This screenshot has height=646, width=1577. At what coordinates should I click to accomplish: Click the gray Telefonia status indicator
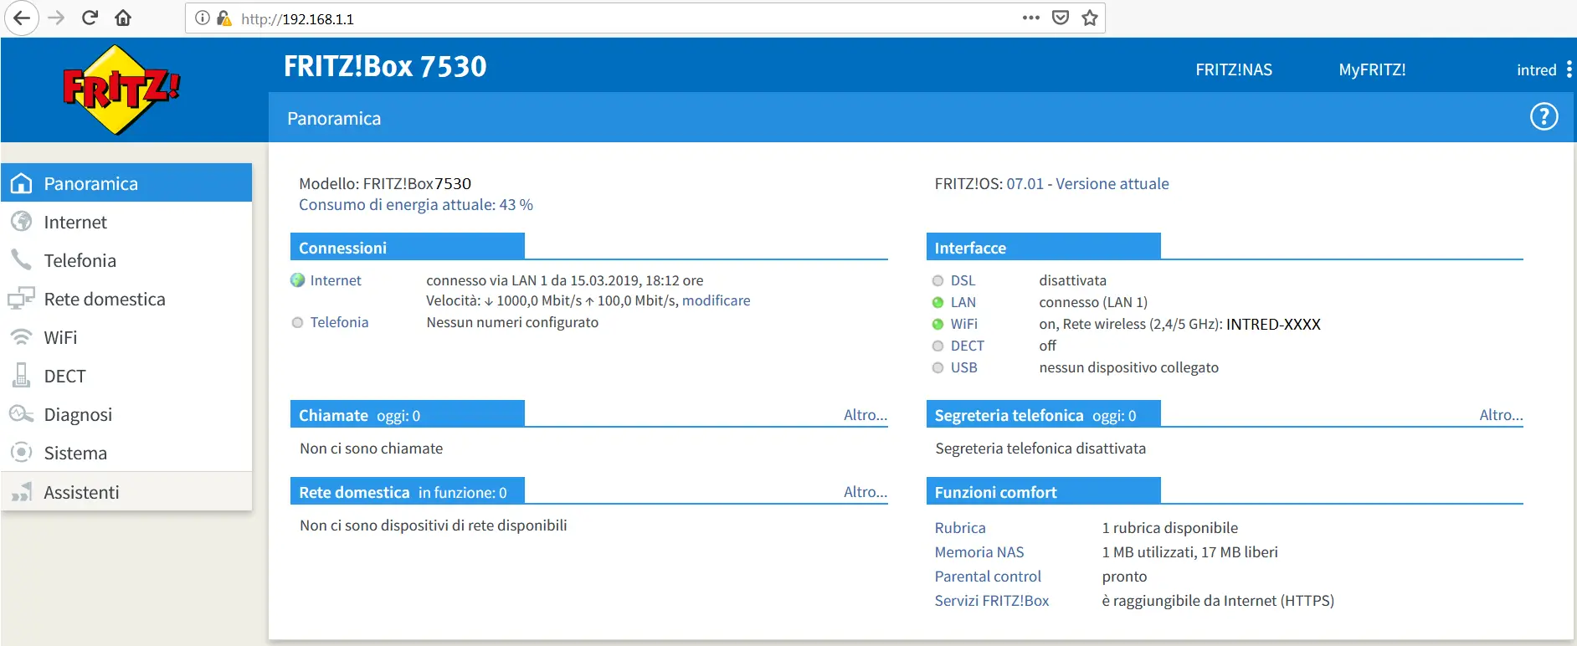(x=297, y=322)
